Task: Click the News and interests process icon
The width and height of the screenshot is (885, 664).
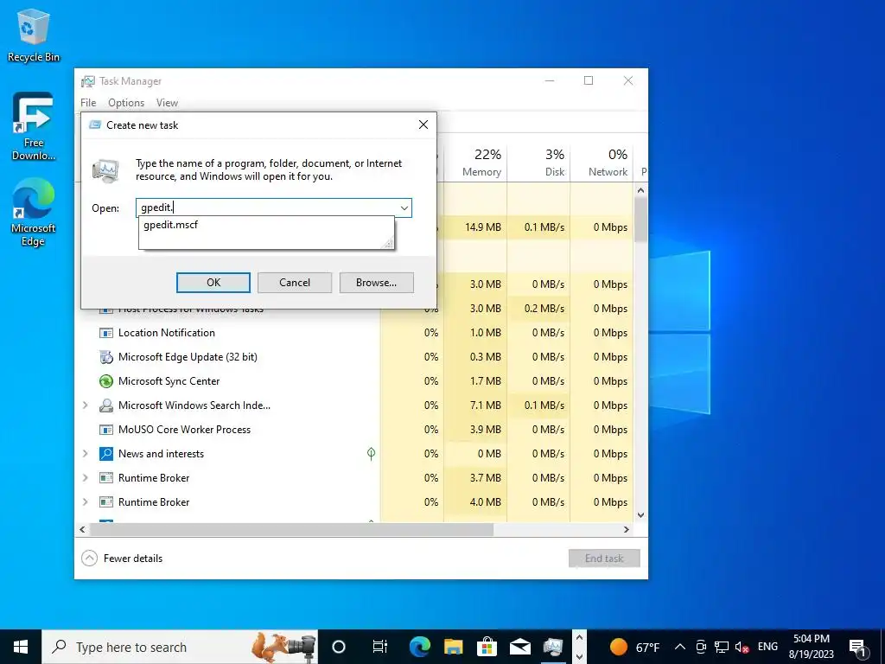Action: (x=106, y=454)
